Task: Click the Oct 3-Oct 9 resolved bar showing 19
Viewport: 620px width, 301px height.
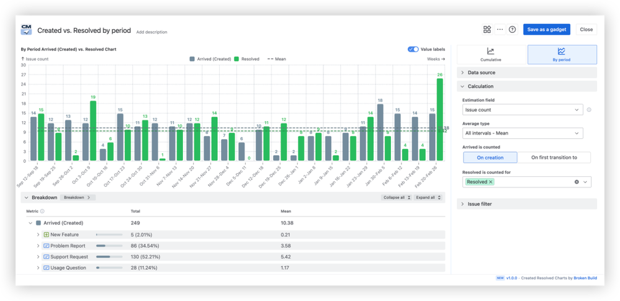Action: coord(93,130)
